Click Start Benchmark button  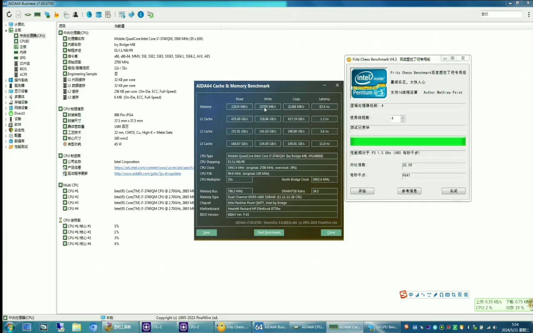(x=269, y=232)
